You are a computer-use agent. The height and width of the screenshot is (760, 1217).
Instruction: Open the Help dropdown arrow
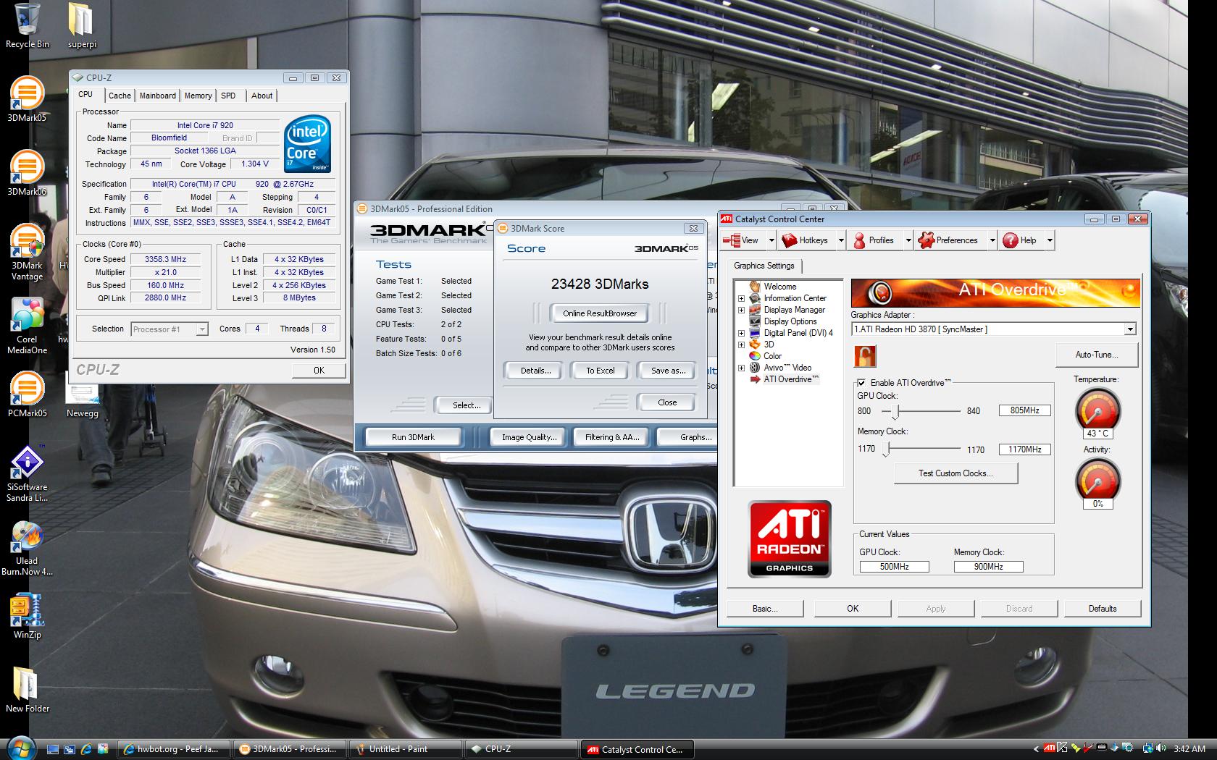pyautogui.click(x=1049, y=240)
